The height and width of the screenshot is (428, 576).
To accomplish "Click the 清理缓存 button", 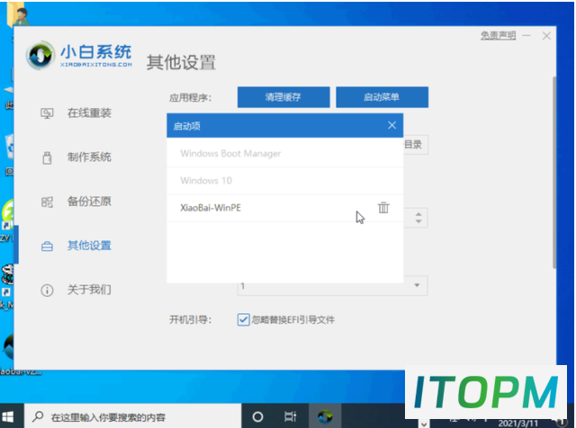I will click(x=283, y=97).
